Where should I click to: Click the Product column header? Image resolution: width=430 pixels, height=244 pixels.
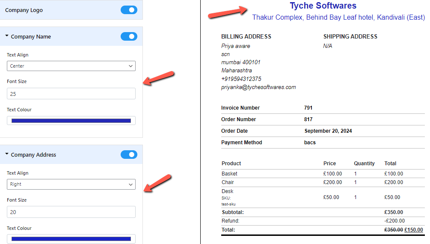point(231,163)
